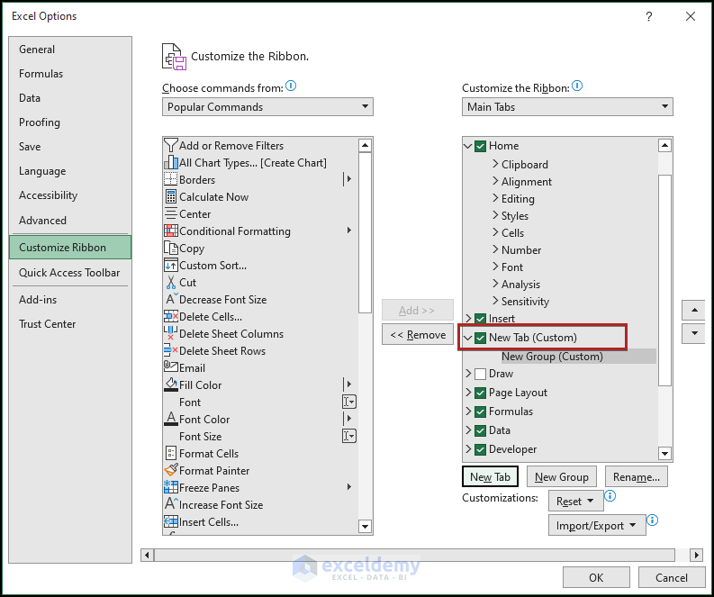Uncheck the Page Layout checkbox
714x597 pixels.
(x=480, y=393)
